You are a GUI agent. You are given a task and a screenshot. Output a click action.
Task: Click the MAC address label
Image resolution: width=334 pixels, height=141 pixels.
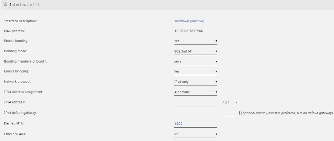[14, 31]
